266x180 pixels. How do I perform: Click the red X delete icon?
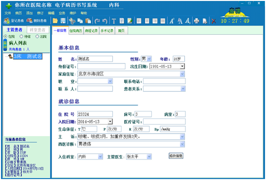[214, 21]
